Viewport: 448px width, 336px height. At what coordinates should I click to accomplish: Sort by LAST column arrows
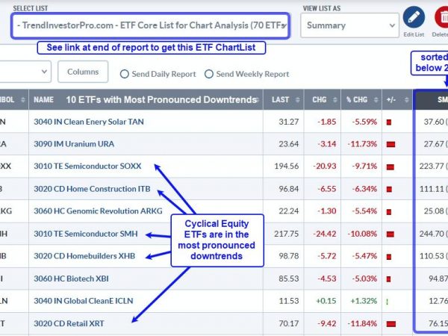click(x=297, y=100)
